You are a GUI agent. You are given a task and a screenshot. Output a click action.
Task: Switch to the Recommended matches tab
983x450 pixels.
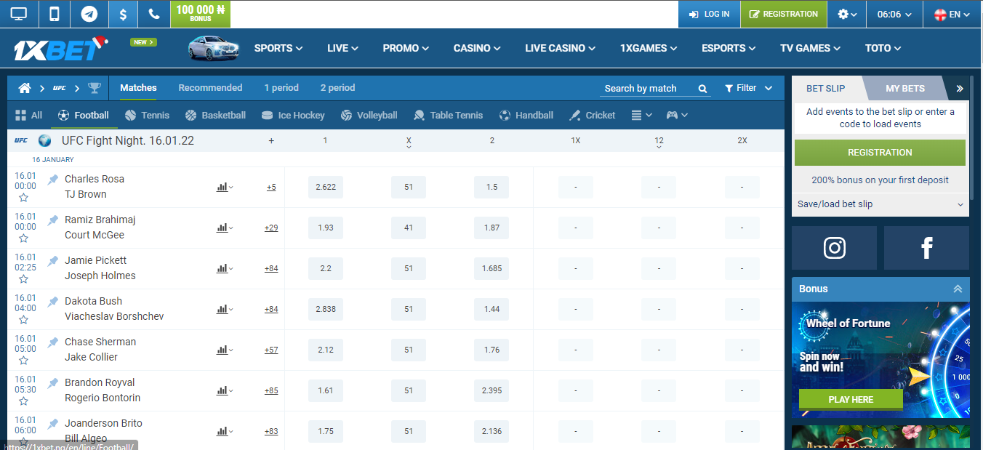[x=210, y=87]
